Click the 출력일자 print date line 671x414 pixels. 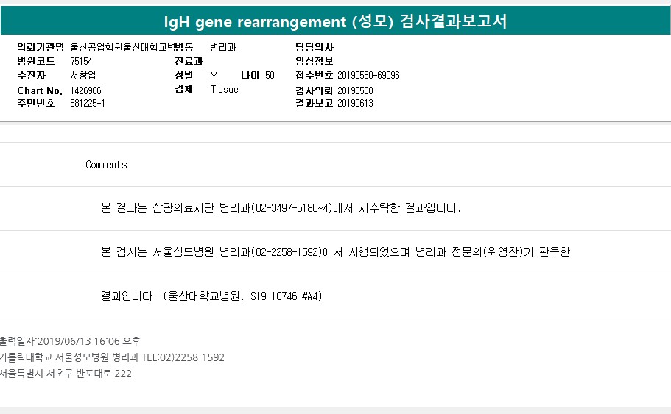[70, 341]
